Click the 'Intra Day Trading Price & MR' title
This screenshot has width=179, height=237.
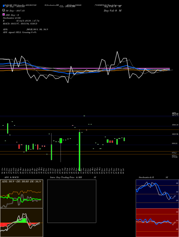66,177
